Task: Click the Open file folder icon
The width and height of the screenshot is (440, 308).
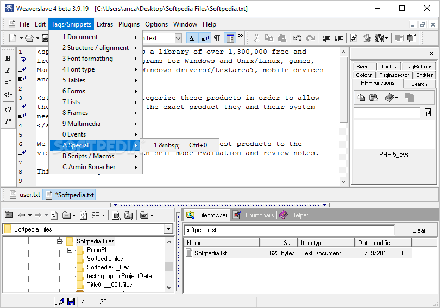Action: [x=29, y=38]
